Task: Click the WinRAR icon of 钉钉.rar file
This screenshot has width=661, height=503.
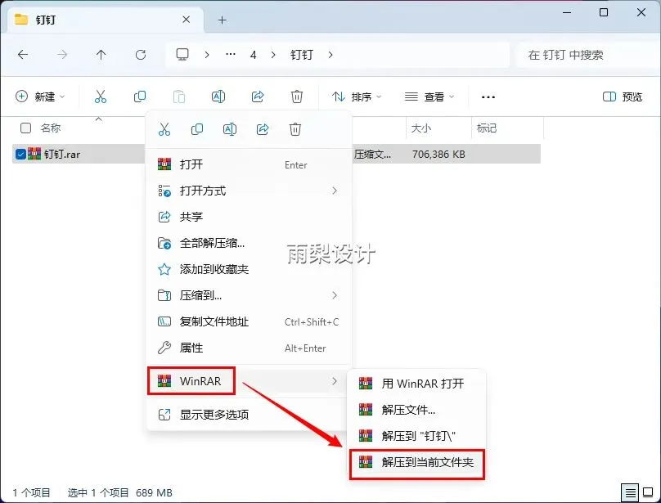Action: (x=34, y=154)
